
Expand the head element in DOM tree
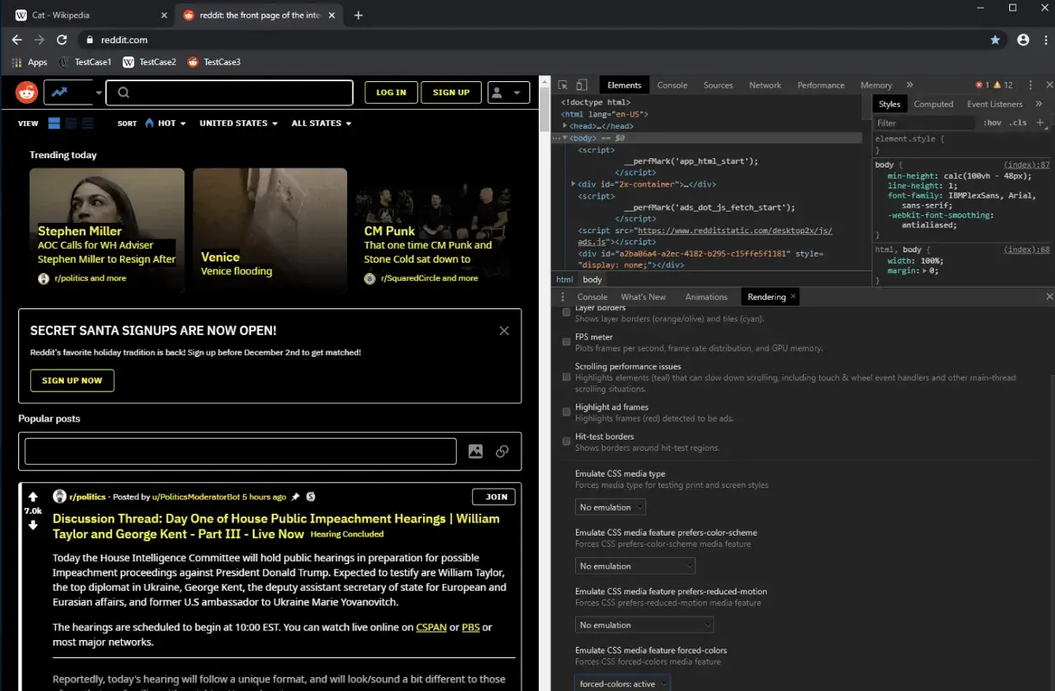[565, 126]
